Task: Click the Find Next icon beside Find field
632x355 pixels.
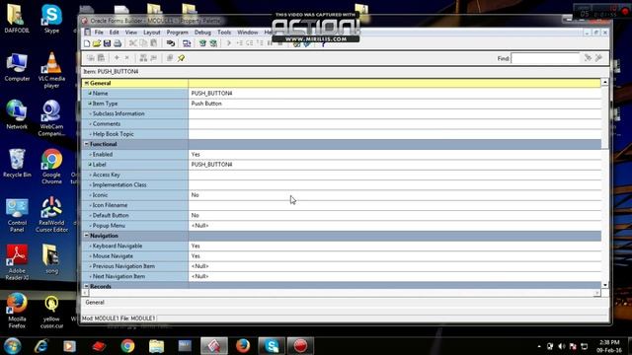Action: pyautogui.click(x=588, y=58)
